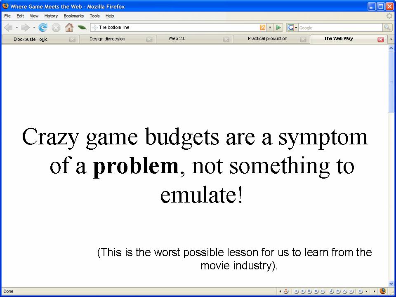
Task: Click the Firefox globe icon in status bar
Action: [383, 291]
